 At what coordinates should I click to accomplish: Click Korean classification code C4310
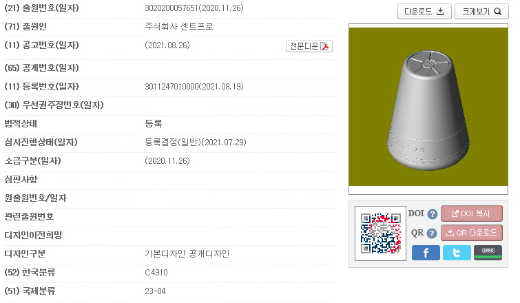(156, 273)
